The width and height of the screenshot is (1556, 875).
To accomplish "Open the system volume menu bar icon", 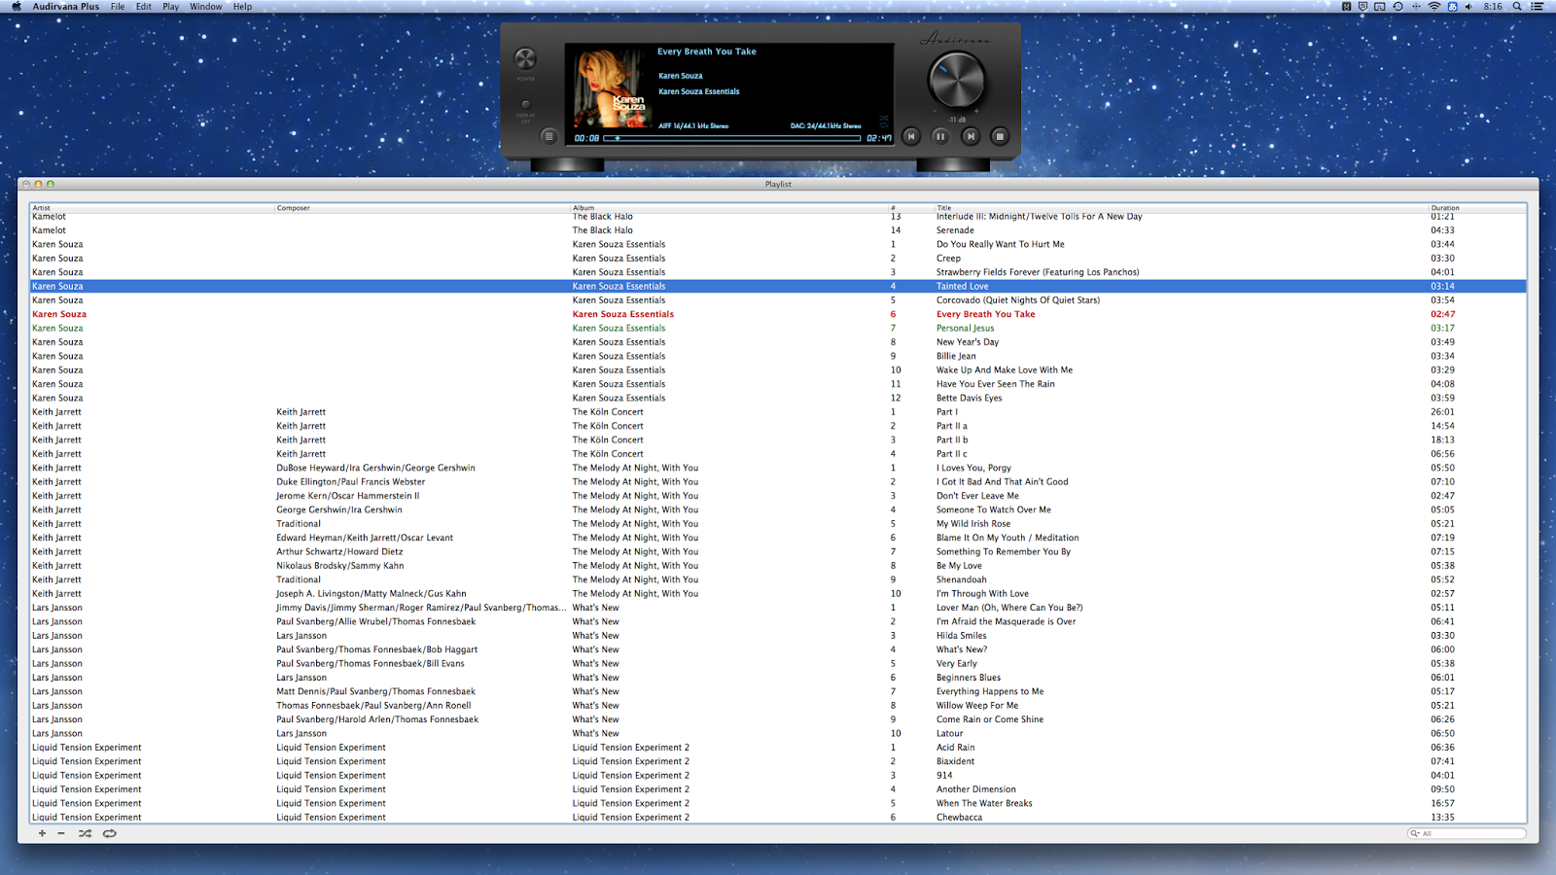I will point(1468,7).
